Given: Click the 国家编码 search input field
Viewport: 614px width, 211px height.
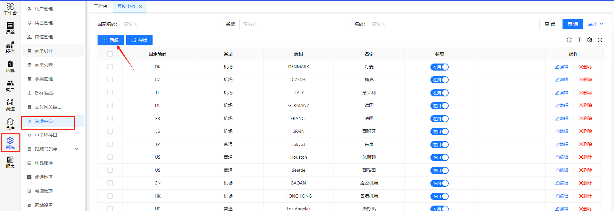Looking at the screenshot, I should pyautogui.click(x=169, y=24).
